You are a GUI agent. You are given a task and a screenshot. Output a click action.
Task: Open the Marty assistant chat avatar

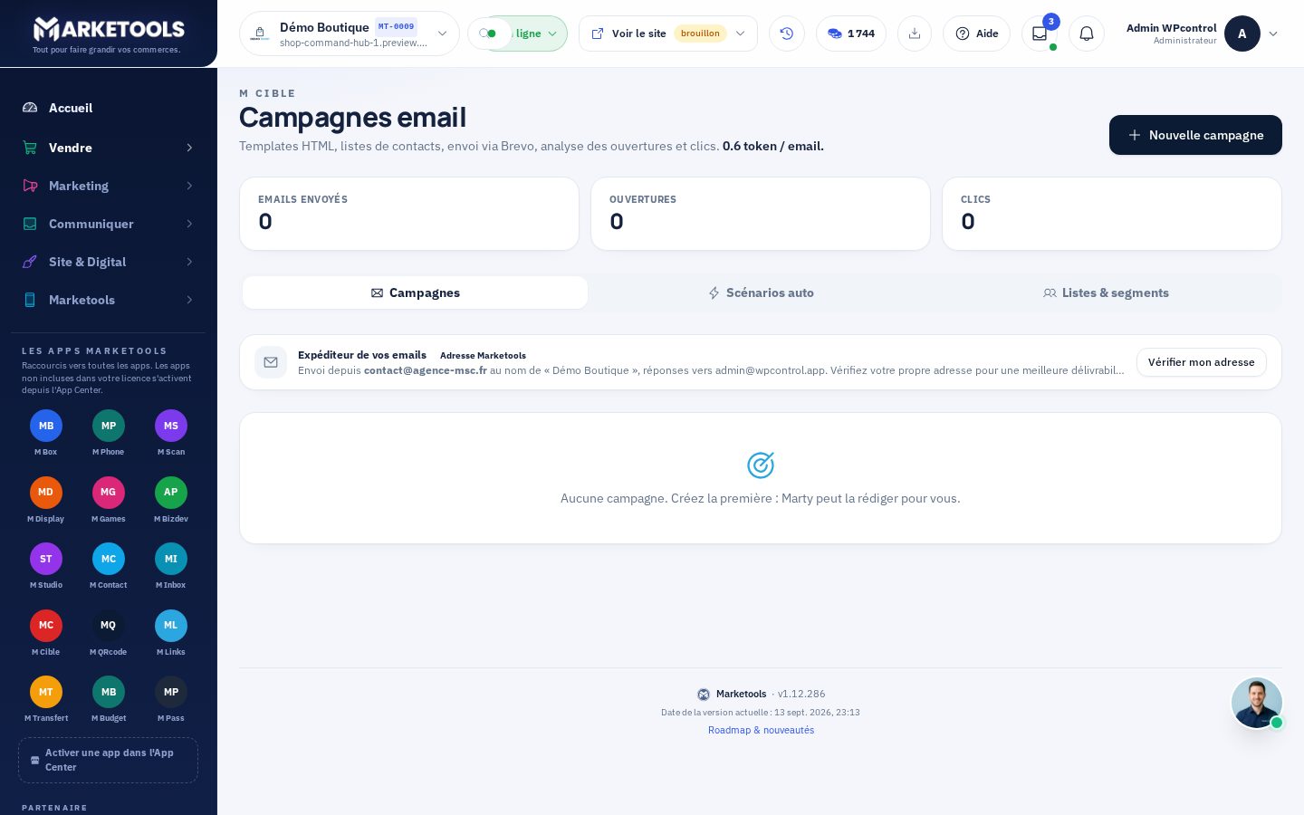[1257, 703]
